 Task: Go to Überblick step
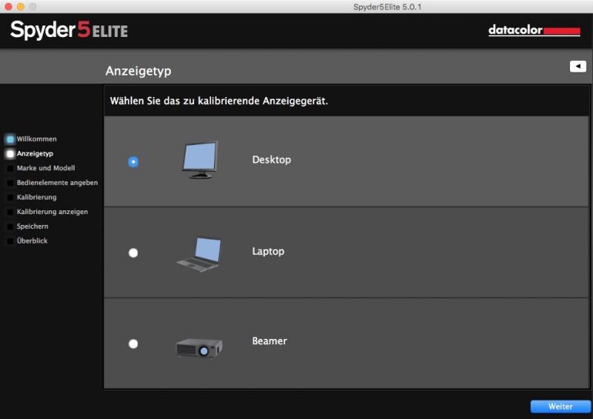click(32, 240)
